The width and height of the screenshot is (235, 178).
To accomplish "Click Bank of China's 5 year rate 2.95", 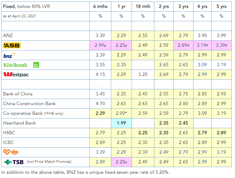I will click(x=221, y=94).
